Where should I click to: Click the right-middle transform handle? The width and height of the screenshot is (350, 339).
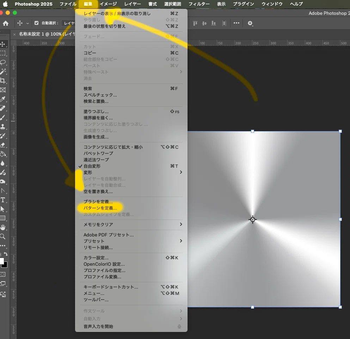tap(340, 220)
